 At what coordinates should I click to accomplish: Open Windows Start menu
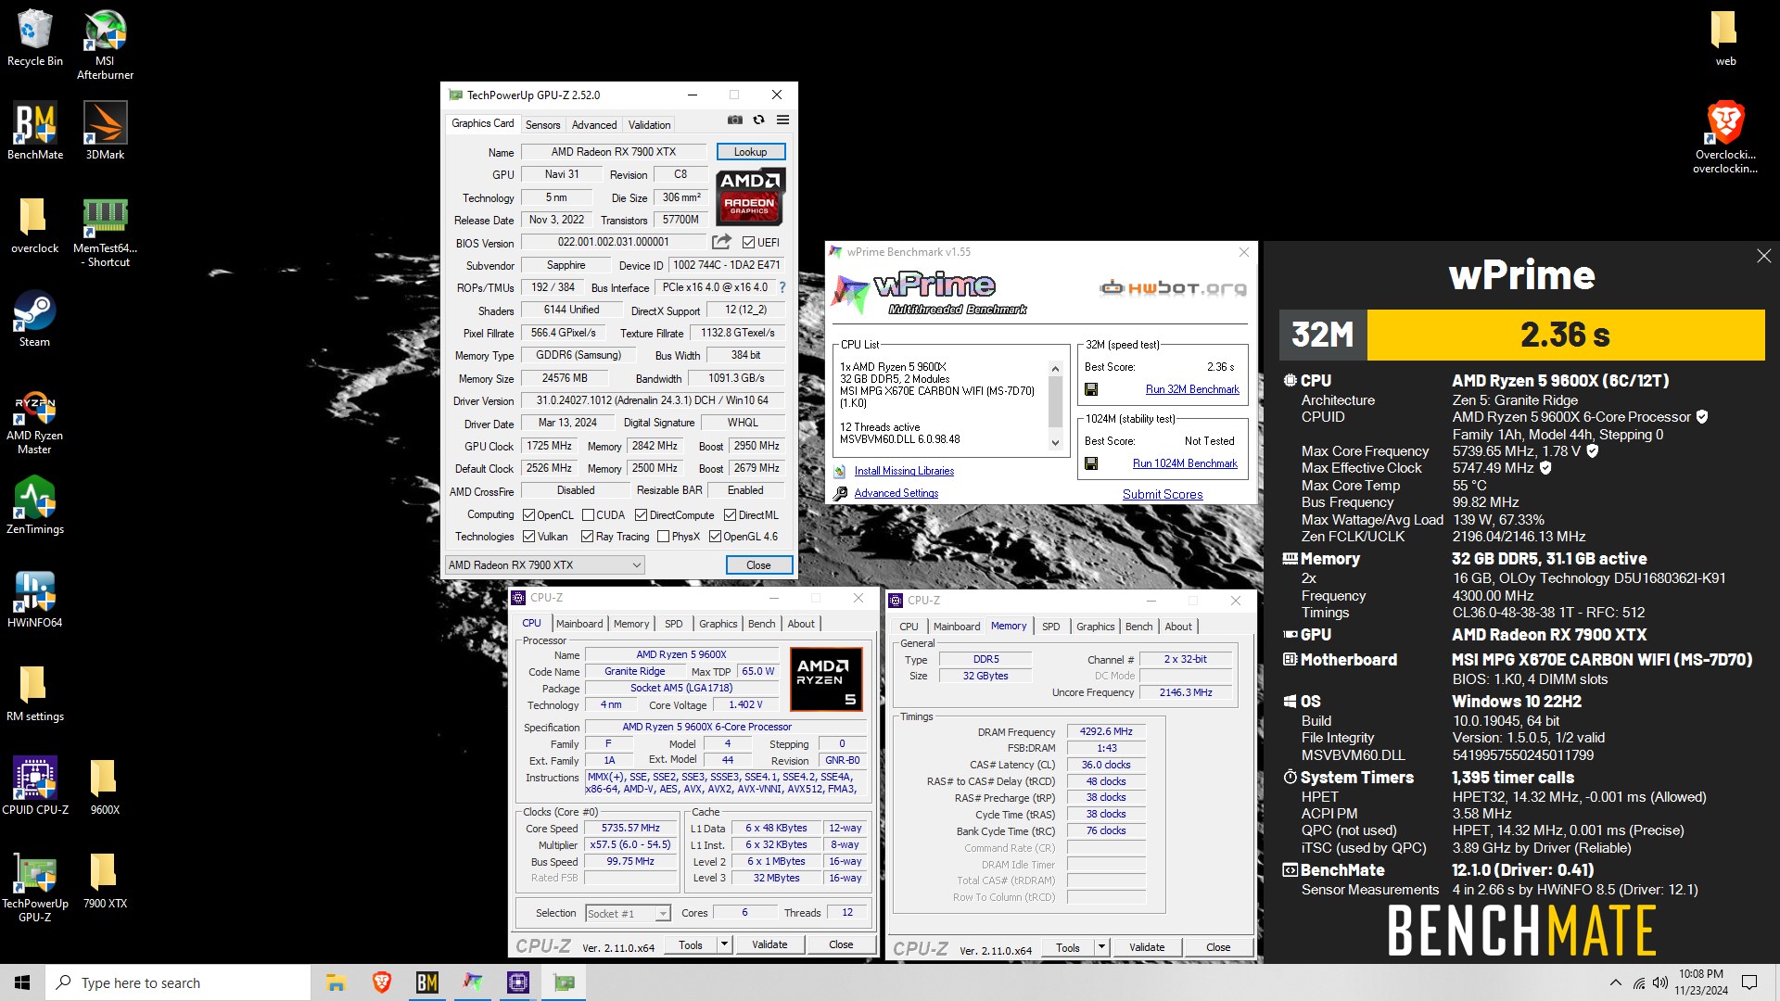[22, 982]
